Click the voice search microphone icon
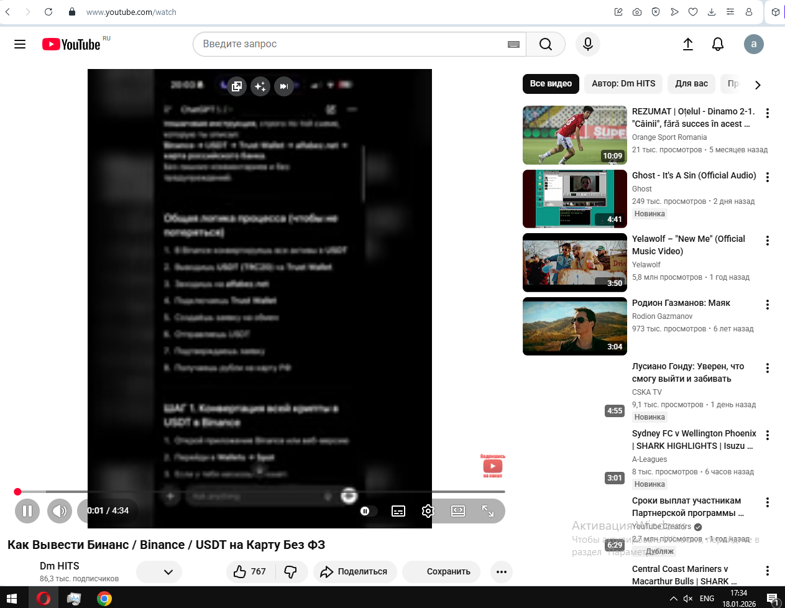Viewport: 785px width, 608px height. pyautogui.click(x=587, y=44)
